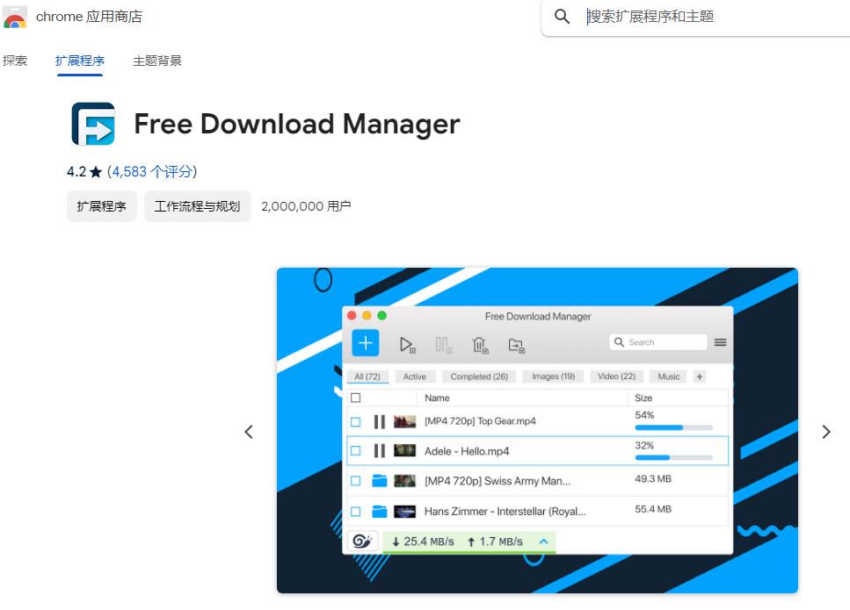Click the [MP4 720p] Top Gear.mp4 filename

[480, 421]
